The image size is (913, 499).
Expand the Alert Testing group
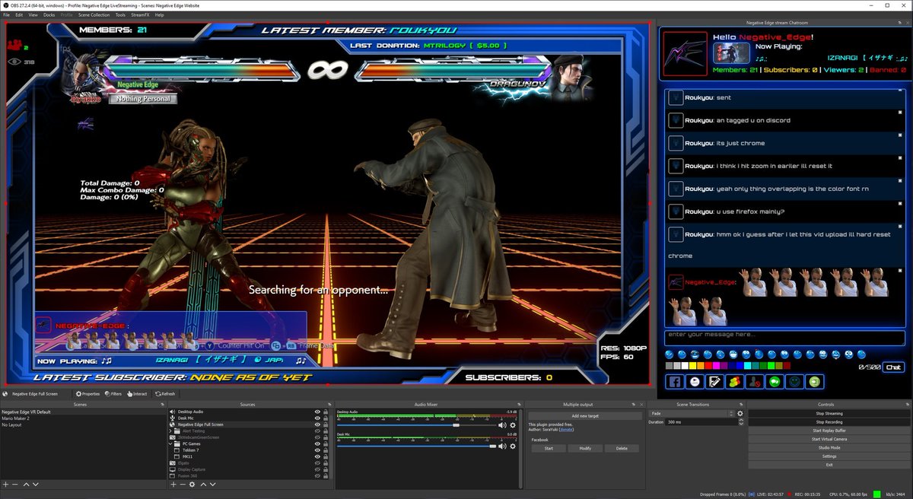tap(172, 431)
